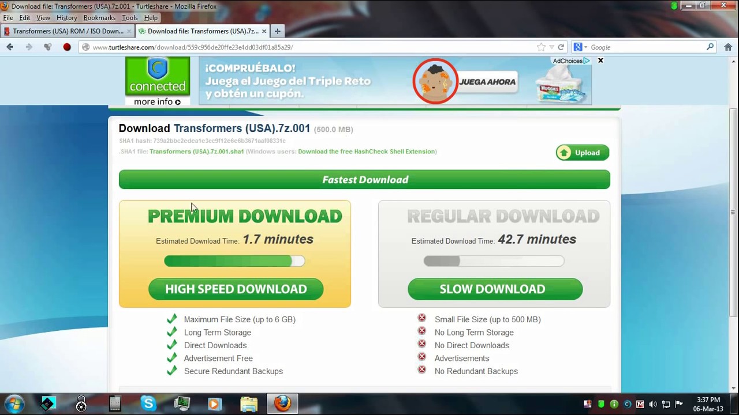Close the Transformers ROM / ISO tab

pos(129,31)
